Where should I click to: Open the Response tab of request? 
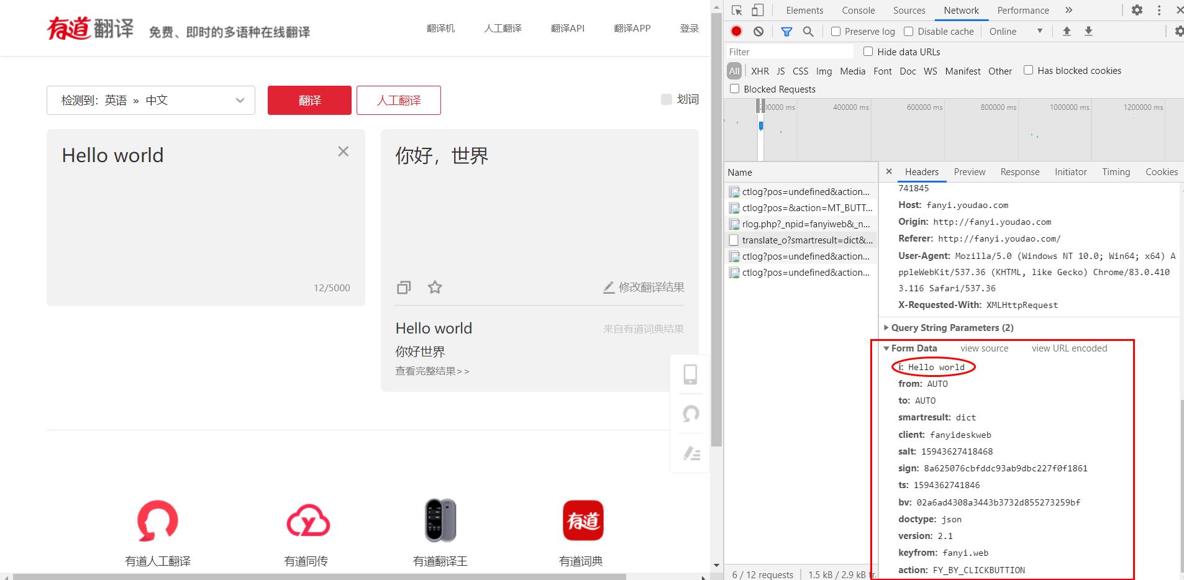[1020, 172]
